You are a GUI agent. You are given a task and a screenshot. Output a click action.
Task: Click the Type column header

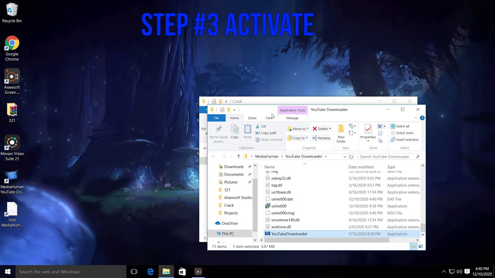pyautogui.click(x=391, y=167)
